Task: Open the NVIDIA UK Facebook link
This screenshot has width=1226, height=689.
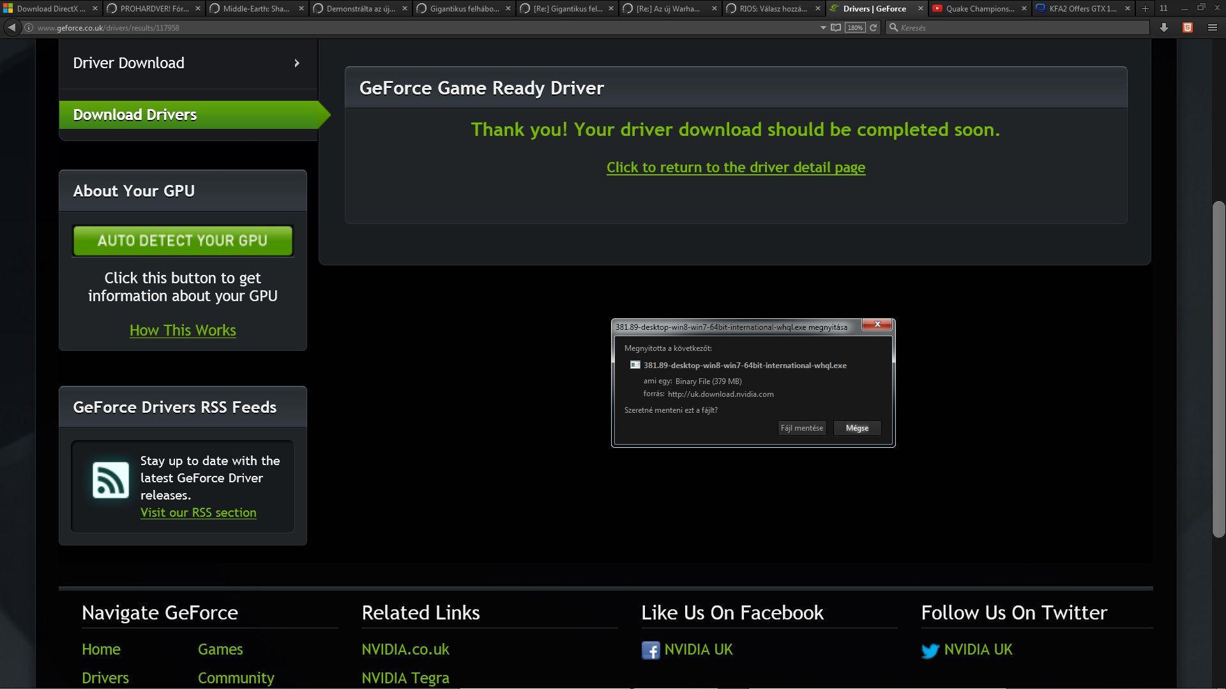Action: tap(699, 649)
